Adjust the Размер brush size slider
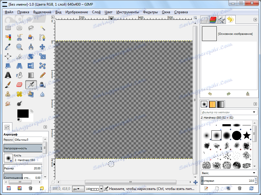The image size is (261, 195). [x=23, y=168]
